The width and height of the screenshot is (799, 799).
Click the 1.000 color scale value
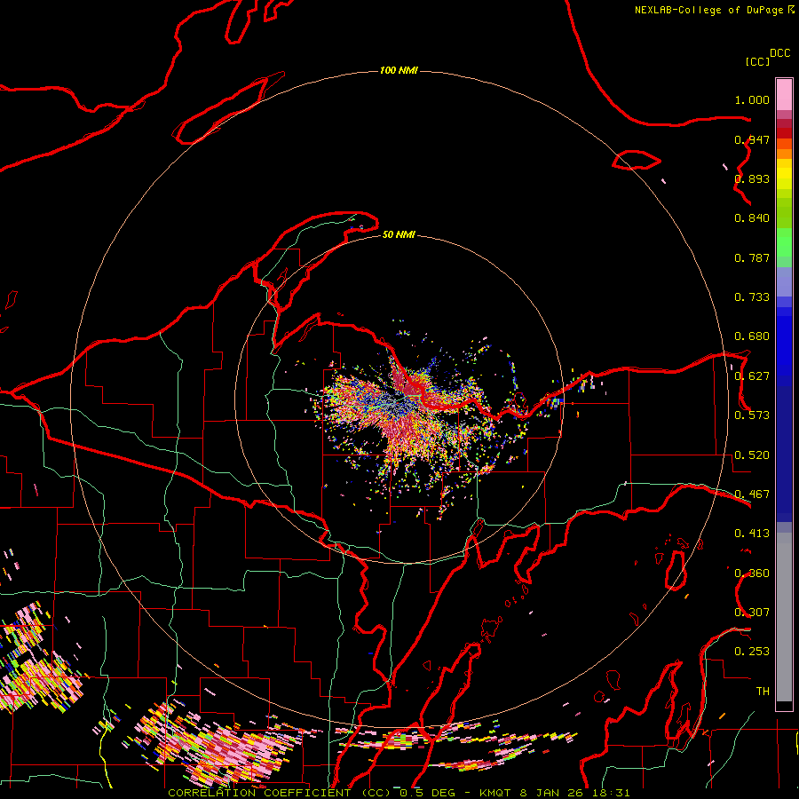[752, 99]
